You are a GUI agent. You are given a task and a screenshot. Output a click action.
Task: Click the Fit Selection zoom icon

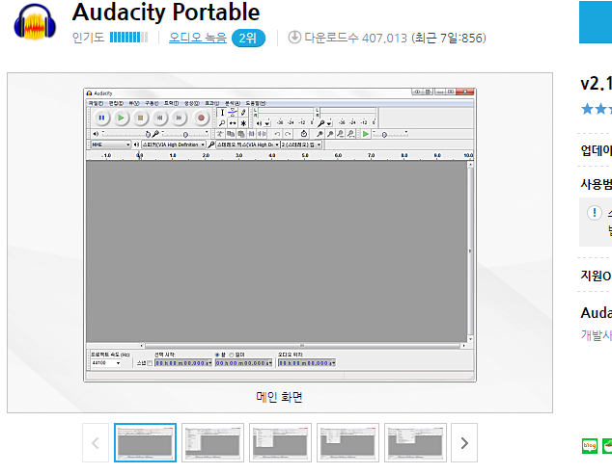click(x=341, y=134)
